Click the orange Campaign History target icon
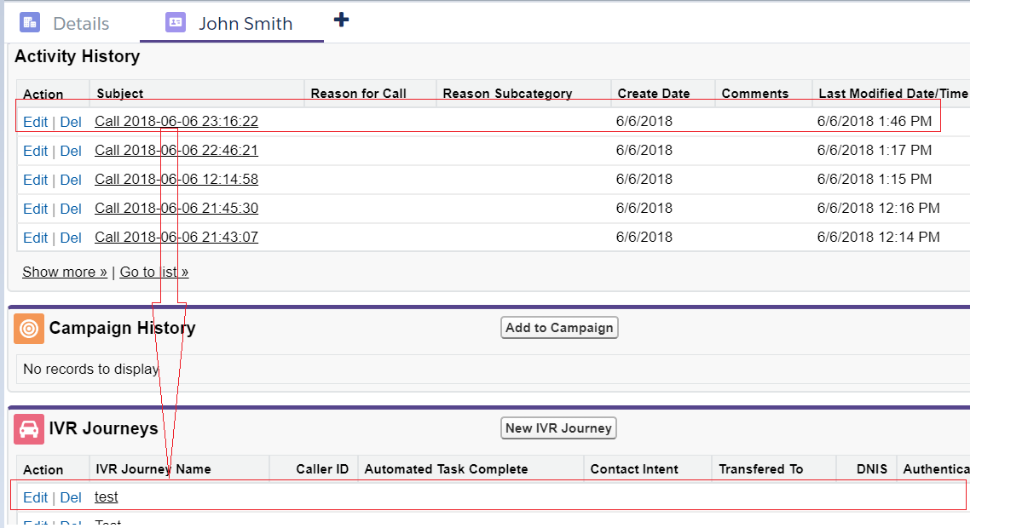 point(29,329)
